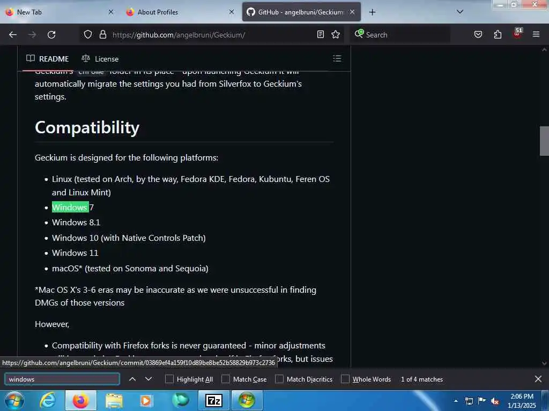Close the GitHub Geckium tab
Viewport: 549px width, 411px height.
pyautogui.click(x=352, y=12)
